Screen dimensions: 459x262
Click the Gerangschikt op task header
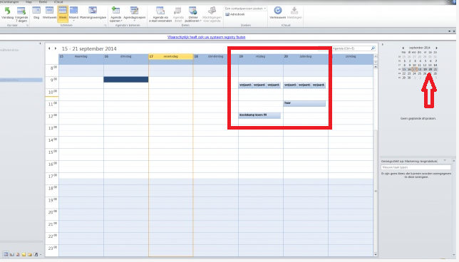(x=409, y=161)
